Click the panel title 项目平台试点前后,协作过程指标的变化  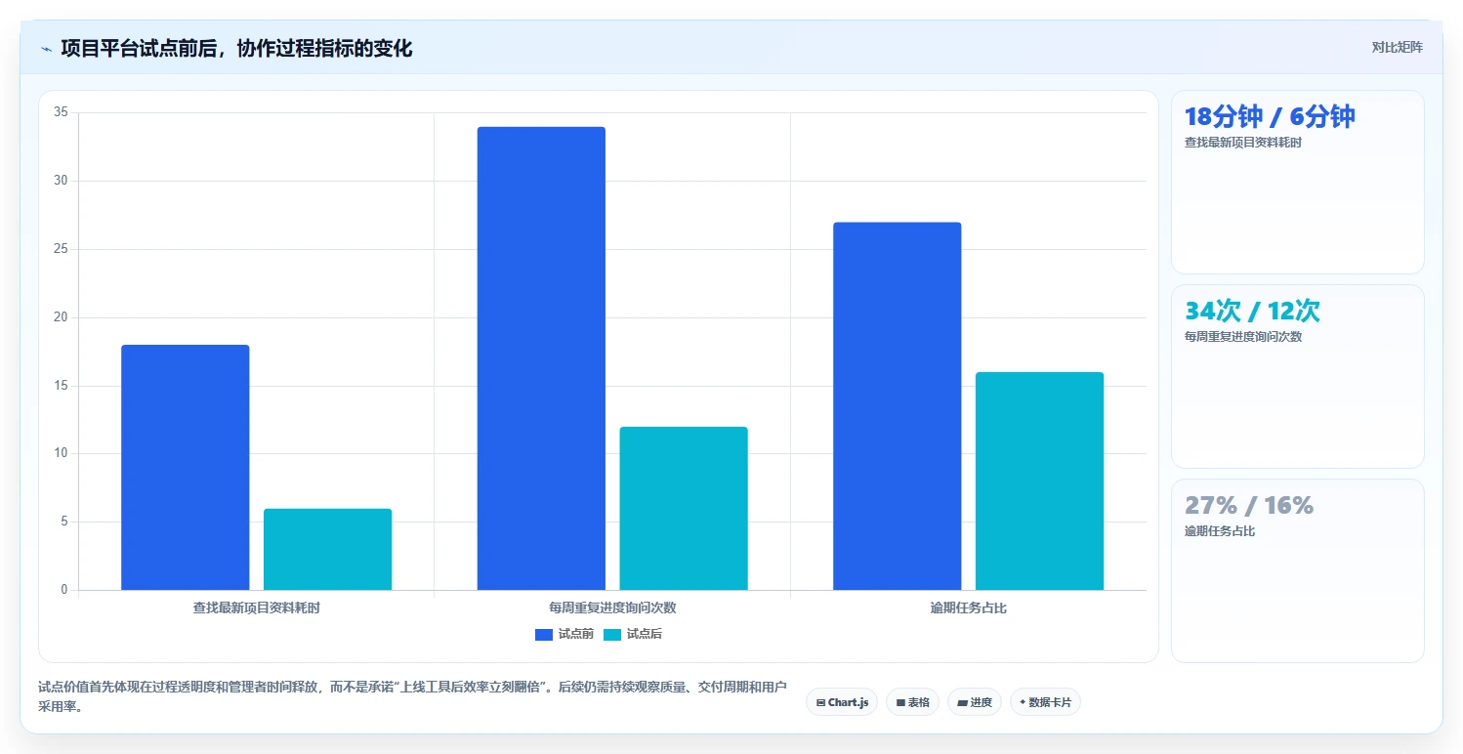pos(236,48)
